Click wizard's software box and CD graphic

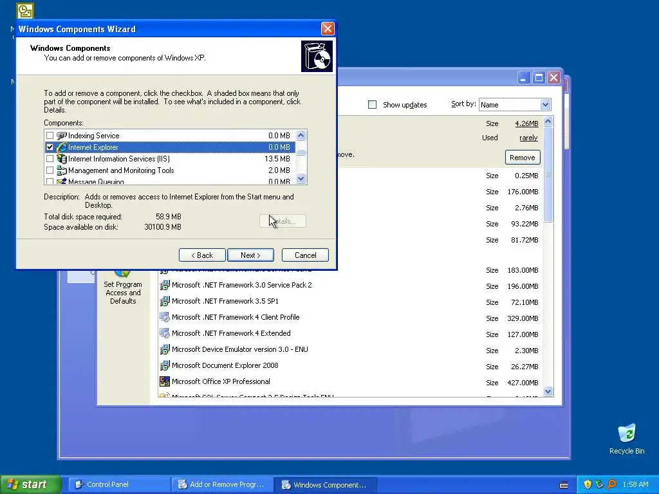click(317, 57)
